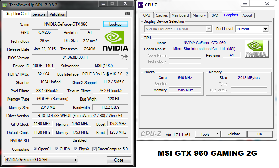This screenshot has width=279, height=168.
Task: Click the 128 Bit Bus Width value
Action: [113, 99]
